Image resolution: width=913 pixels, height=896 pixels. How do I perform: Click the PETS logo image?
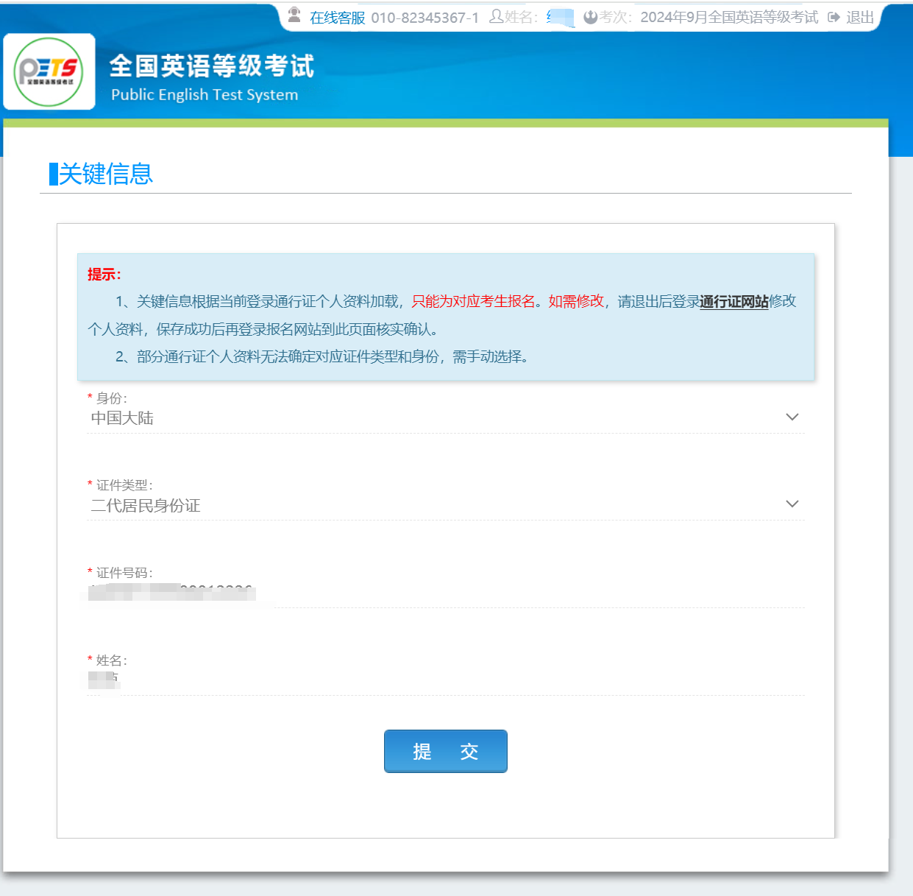click(x=49, y=71)
